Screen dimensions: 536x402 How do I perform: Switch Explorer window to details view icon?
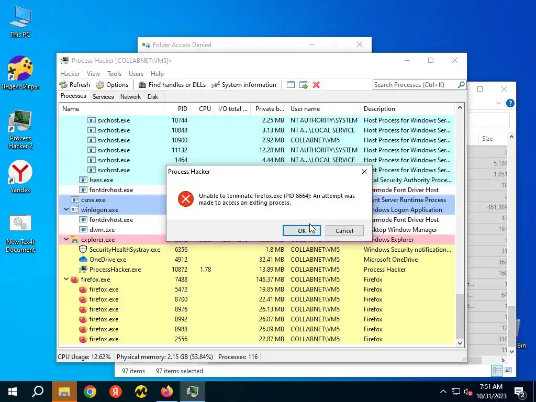pyautogui.click(x=497, y=371)
